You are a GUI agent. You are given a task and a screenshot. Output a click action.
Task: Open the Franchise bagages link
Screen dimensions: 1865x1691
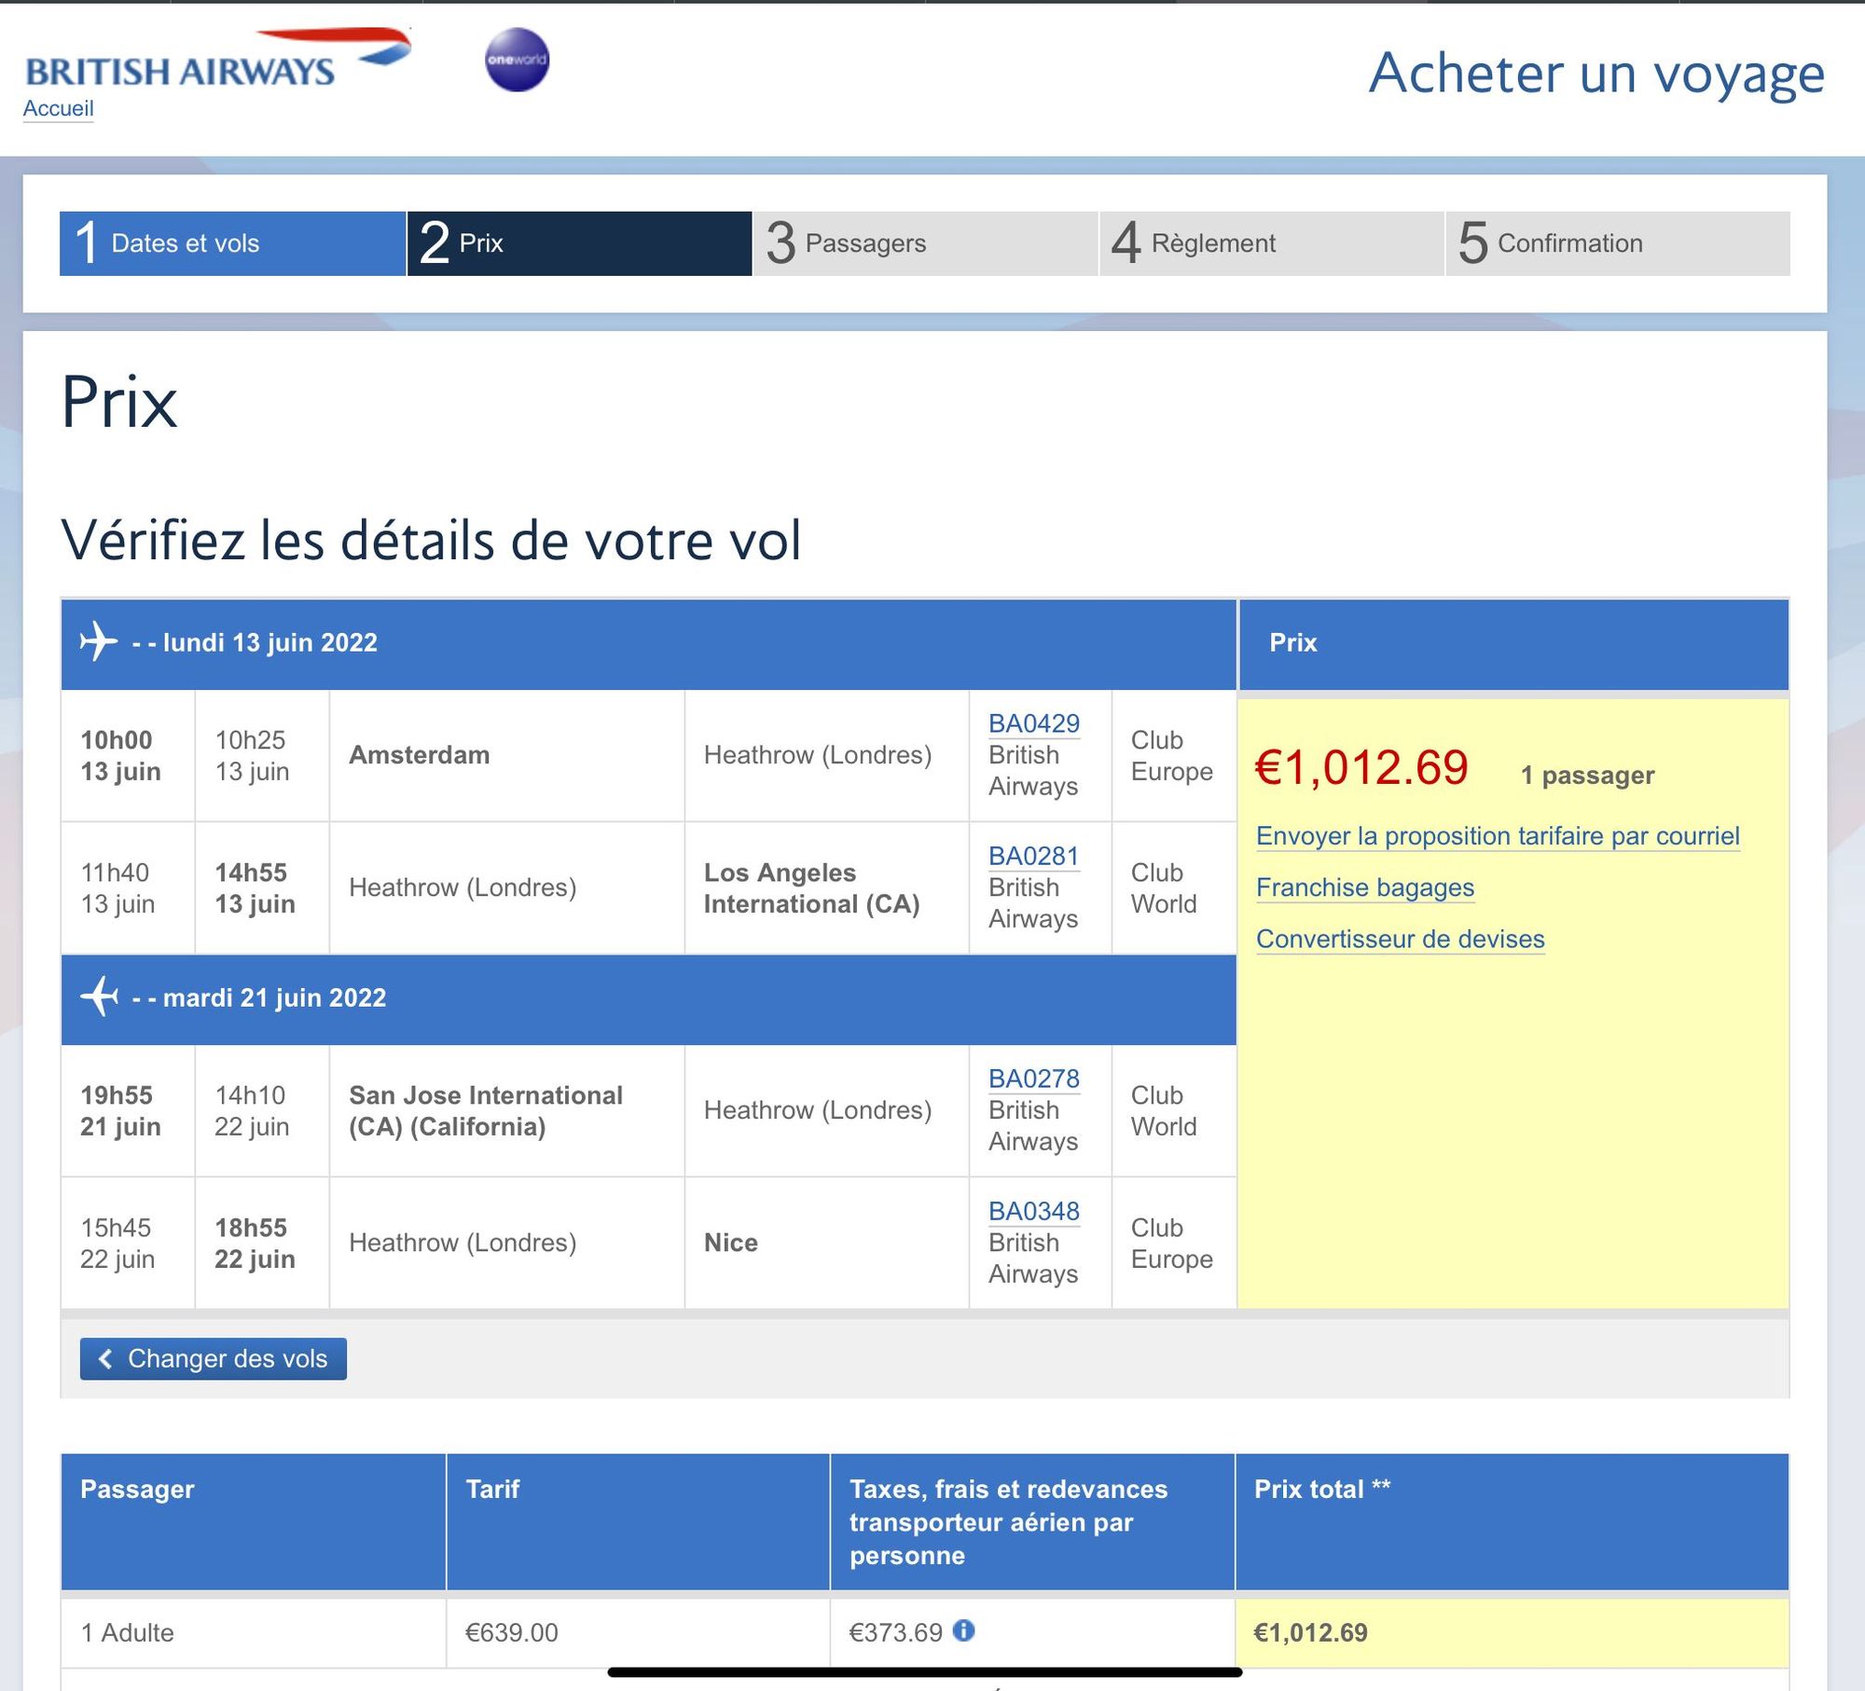click(1365, 887)
